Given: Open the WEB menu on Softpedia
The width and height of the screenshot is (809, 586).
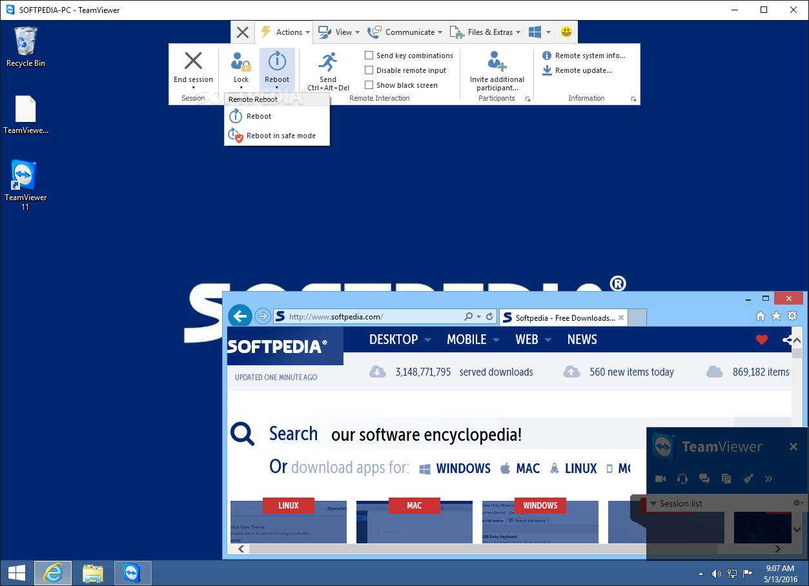Looking at the screenshot, I should 533,339.
